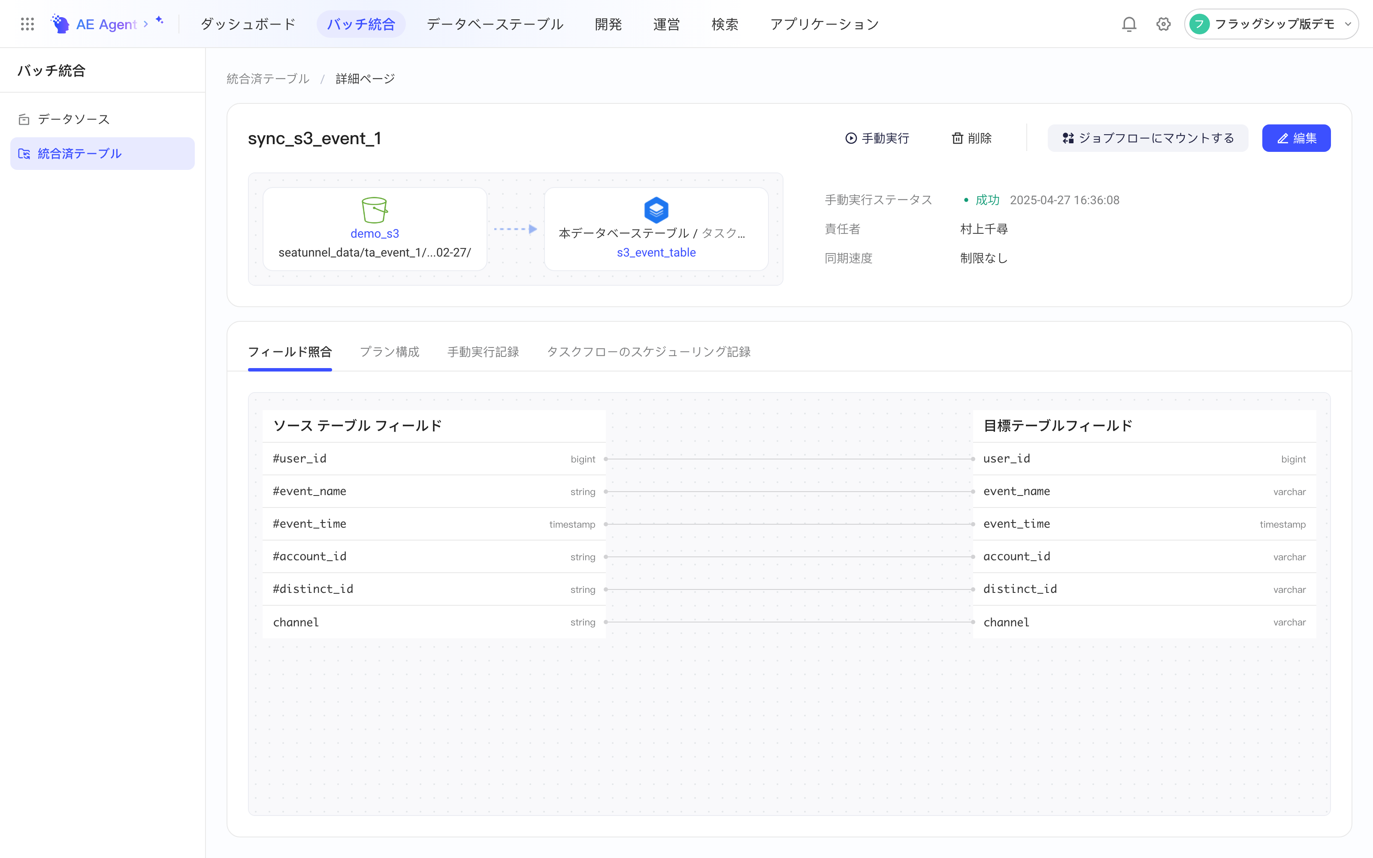The height and width of the screenshot is (858, 1373).
Task: Switch to the 手動実行記録 tab
Action: coord(483,352)
